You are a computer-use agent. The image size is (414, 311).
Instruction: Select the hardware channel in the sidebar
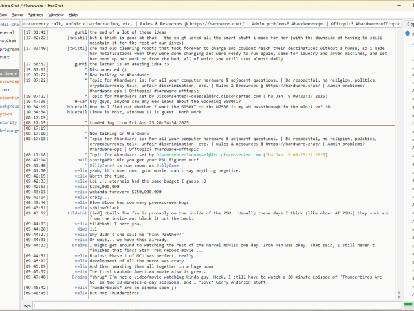(9, 73)
